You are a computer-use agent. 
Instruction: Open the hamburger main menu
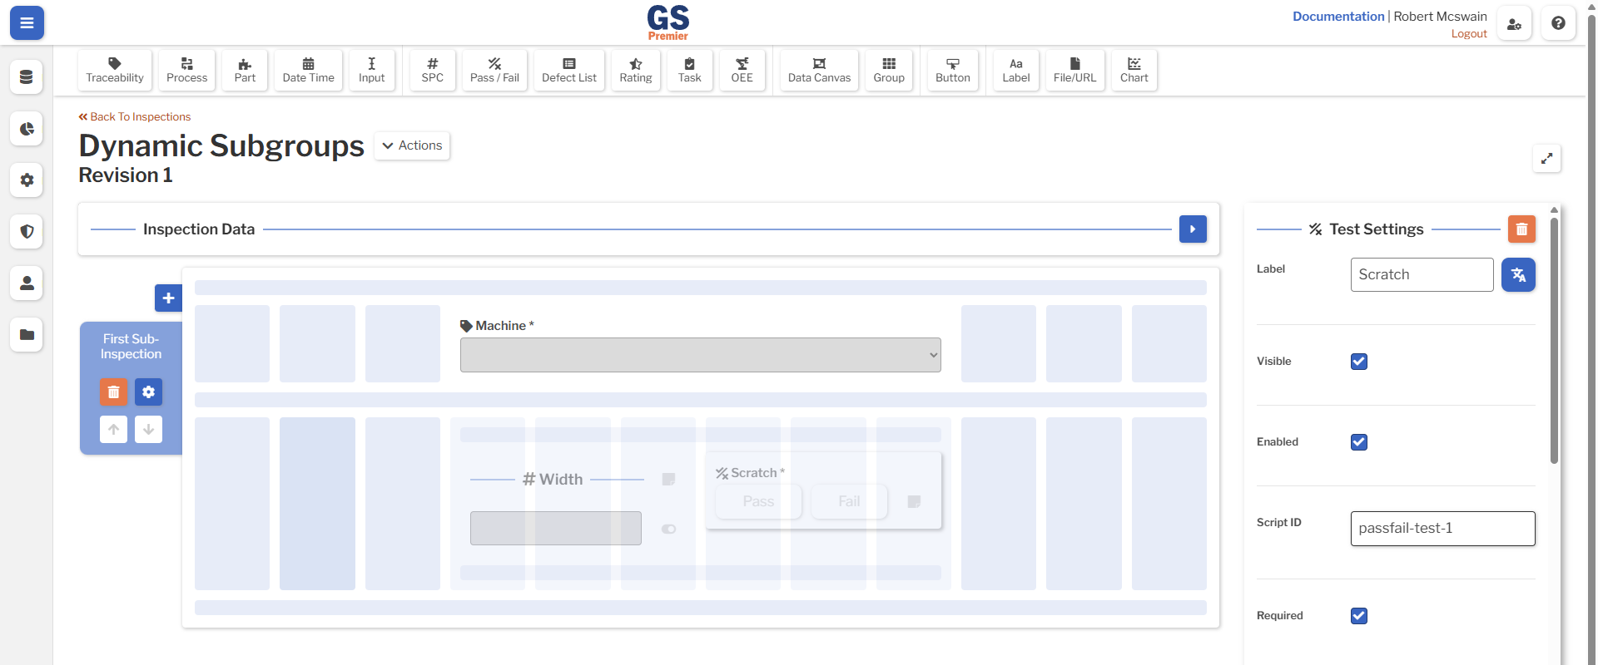27,23
